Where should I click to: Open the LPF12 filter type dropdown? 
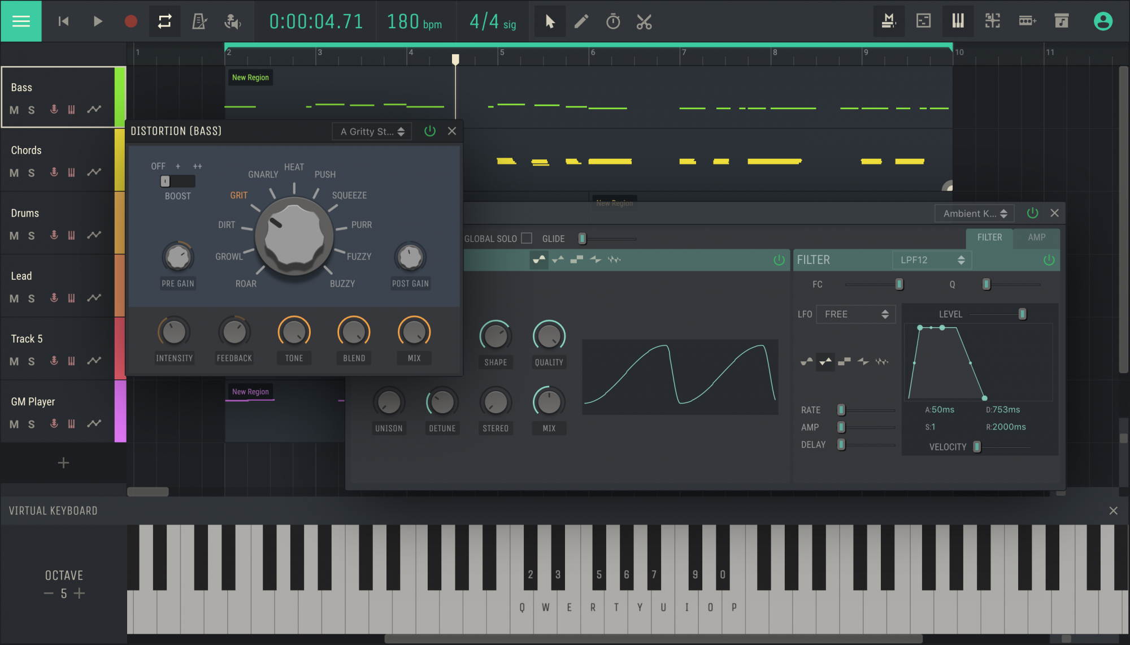(931, 259)
